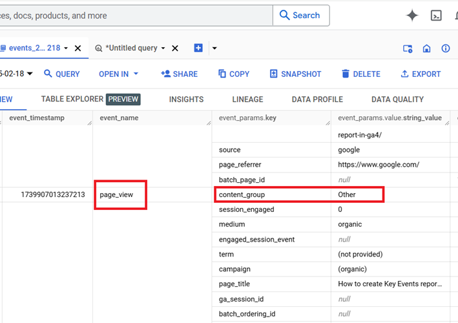The width and height of the screenshot is (458, 323).
Task: Click the COPY button
Action: tap(234, 74)
